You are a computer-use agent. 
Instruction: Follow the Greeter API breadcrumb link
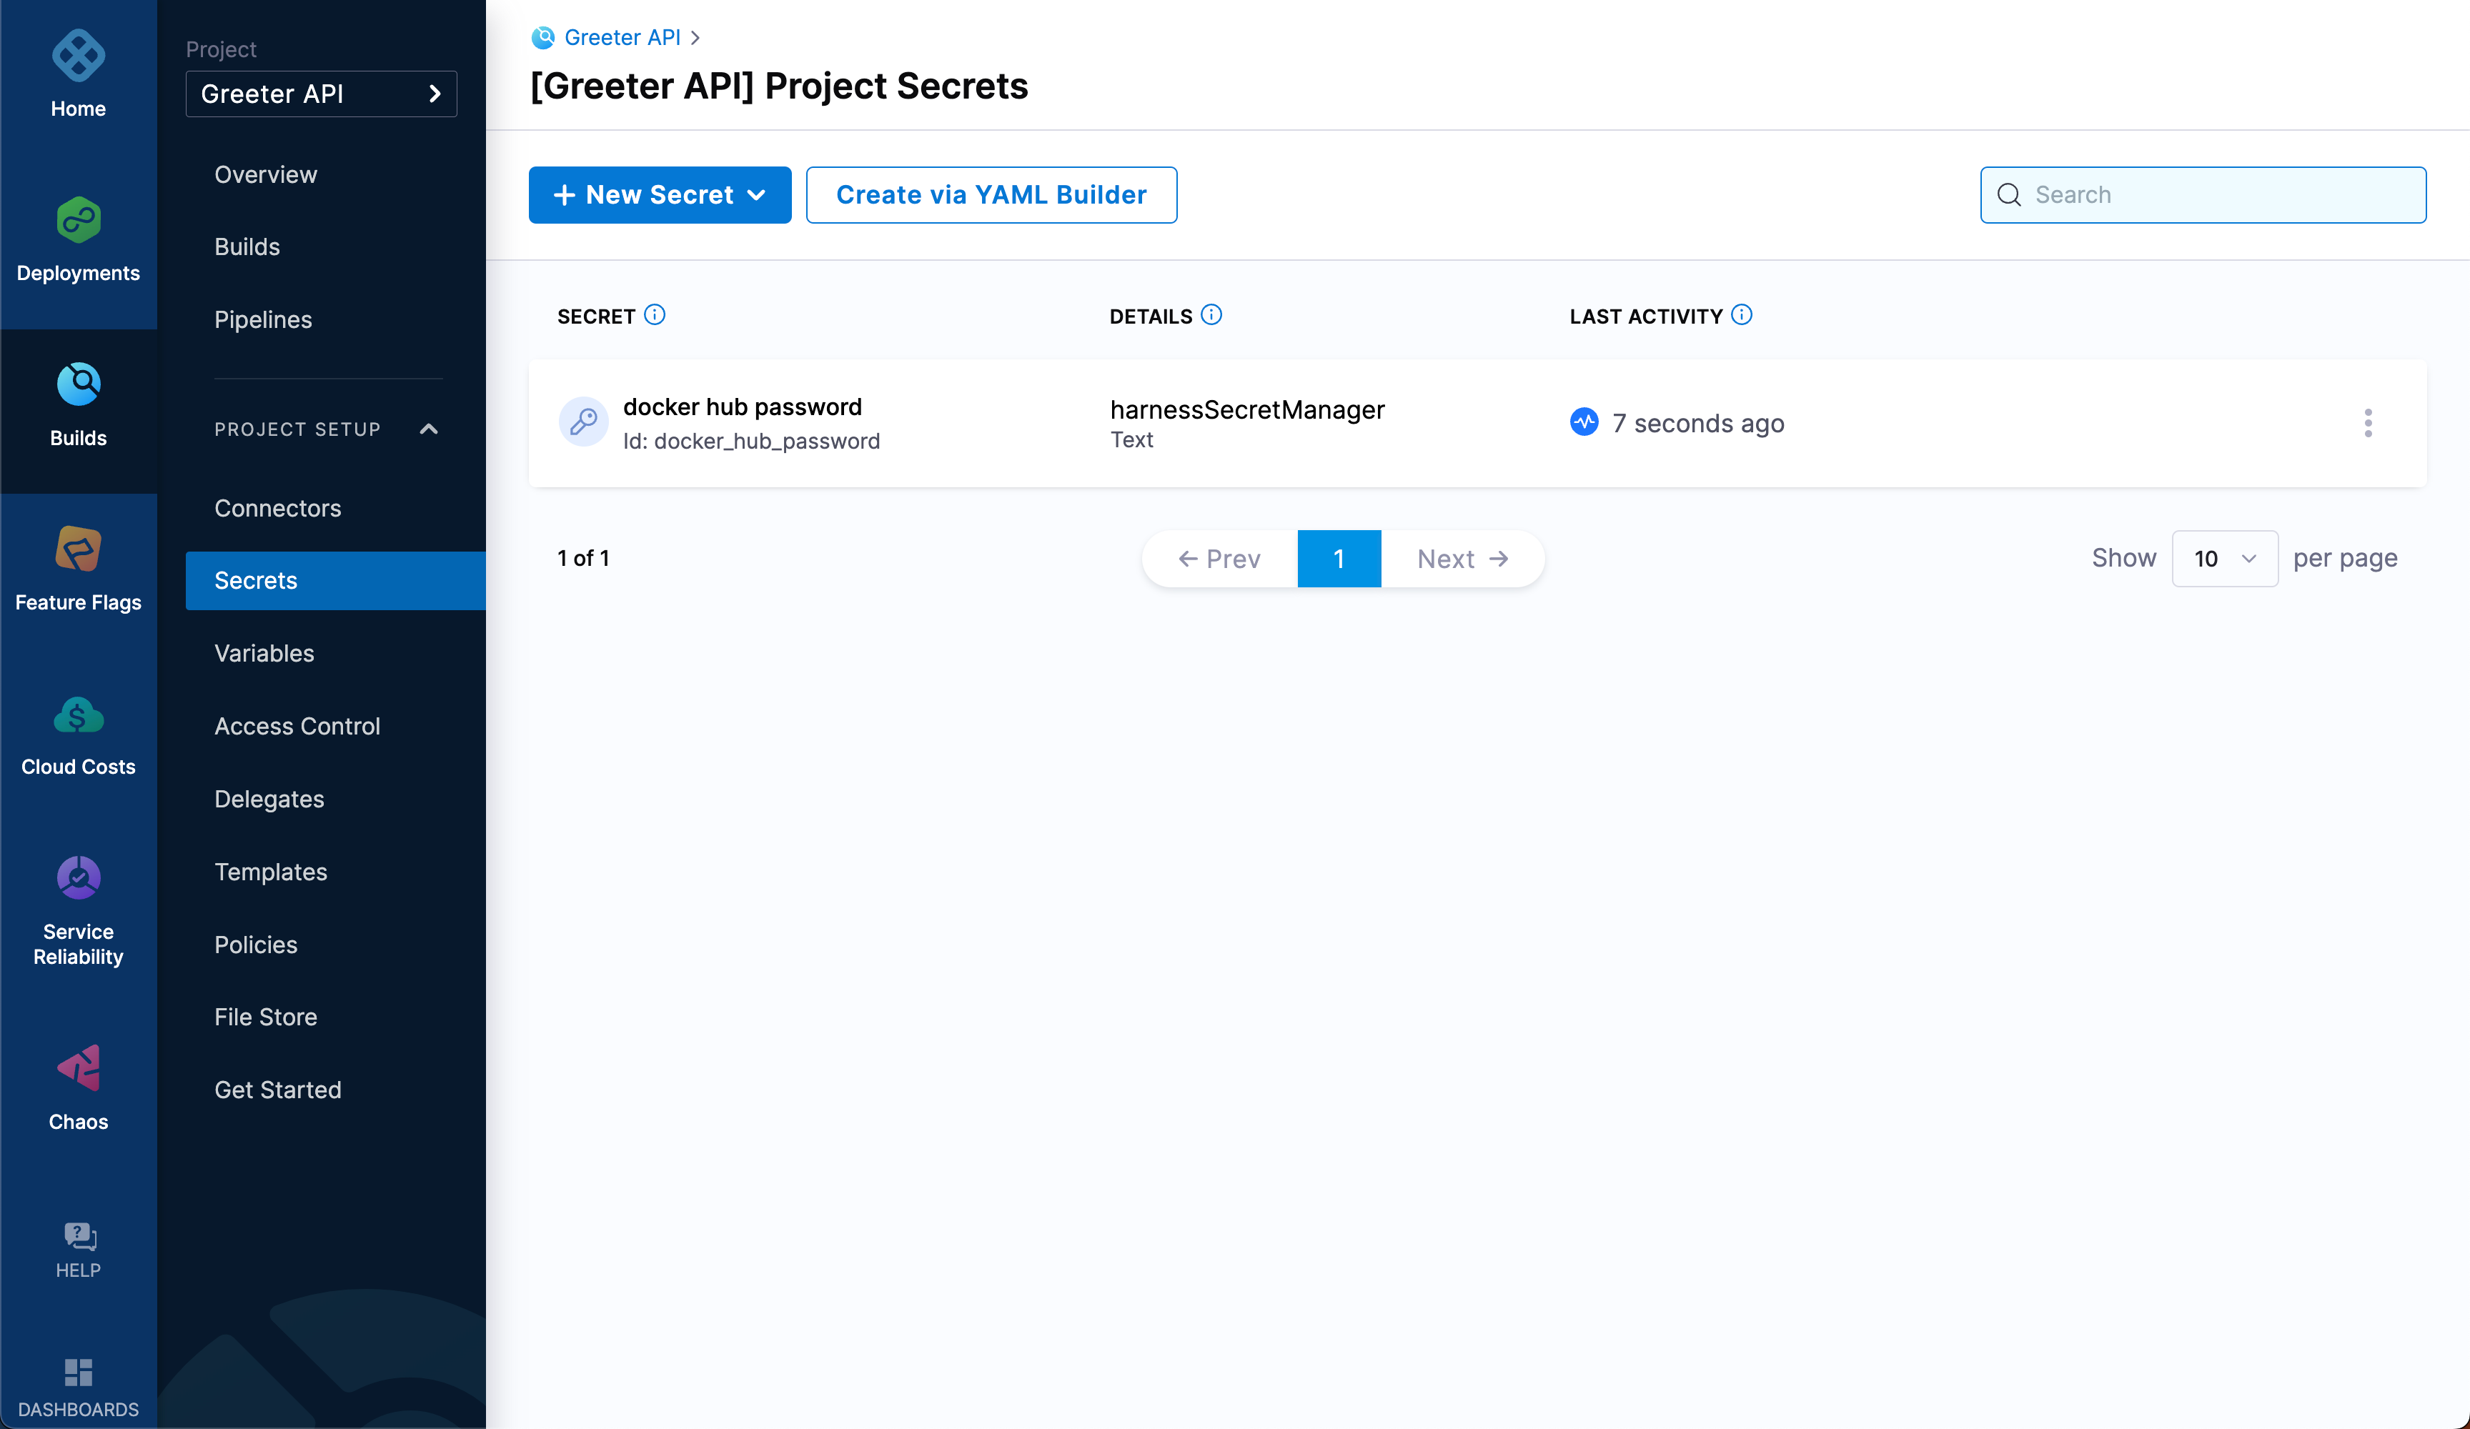click(623, 37)
